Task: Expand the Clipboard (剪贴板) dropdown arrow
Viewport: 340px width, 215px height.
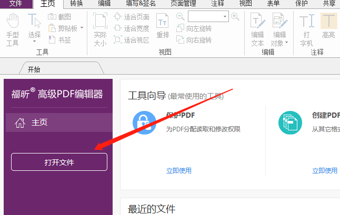Action: click(x=82, y=28)
